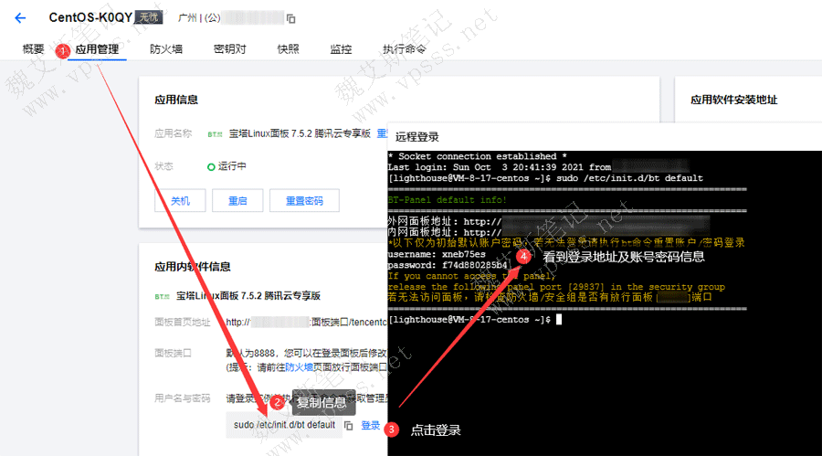The height and width of the screenshot is (456, 822).
Task: Open the 密钥对 tab
Action: click(x=229, y=49)
